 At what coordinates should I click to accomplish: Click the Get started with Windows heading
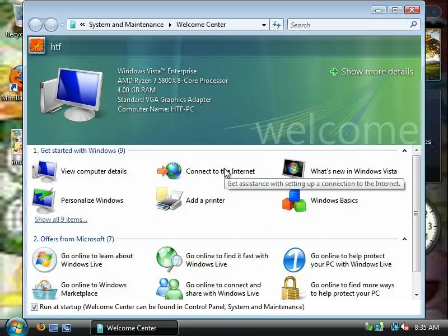(79, 151)
